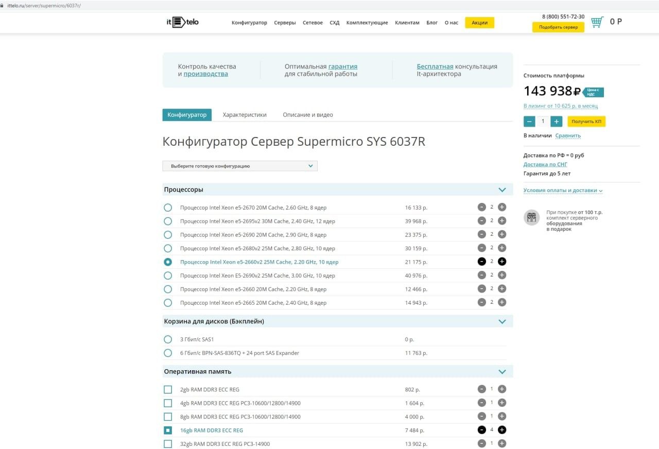Increase quantity of 16gb RAM DDR3
This screenshot has height=449, width=659.
point(502,430)
